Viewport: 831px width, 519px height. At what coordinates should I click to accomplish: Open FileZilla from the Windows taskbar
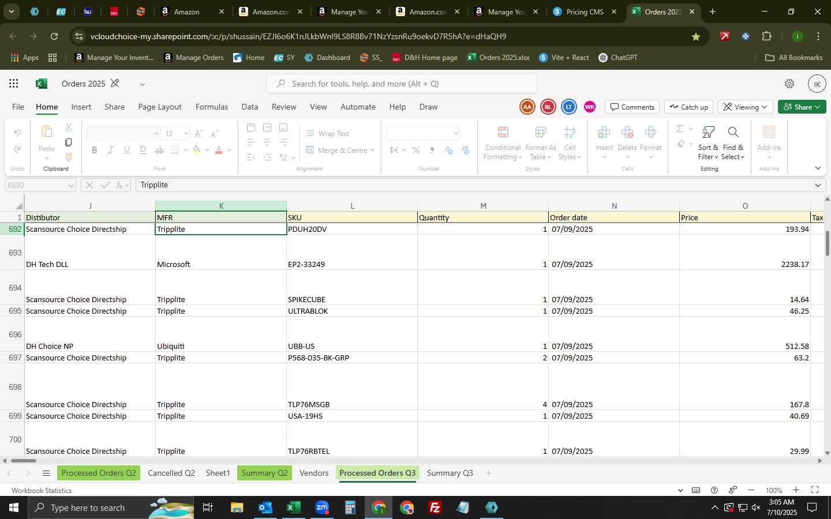click(435, 507)
